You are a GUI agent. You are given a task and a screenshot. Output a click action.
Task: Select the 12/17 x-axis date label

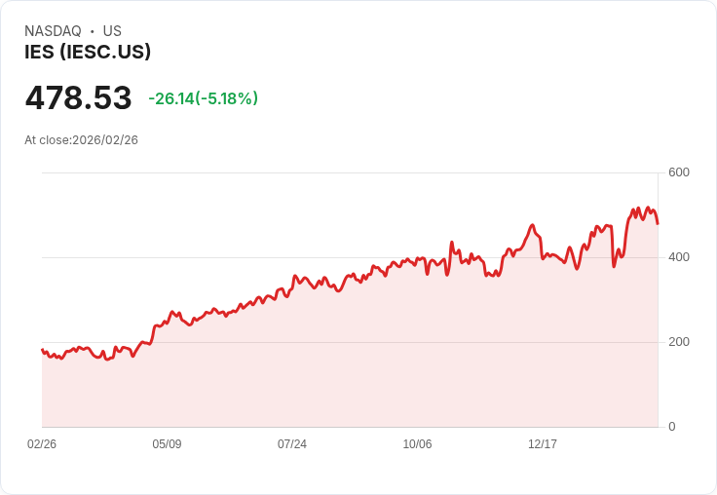(x=543, y=444)
